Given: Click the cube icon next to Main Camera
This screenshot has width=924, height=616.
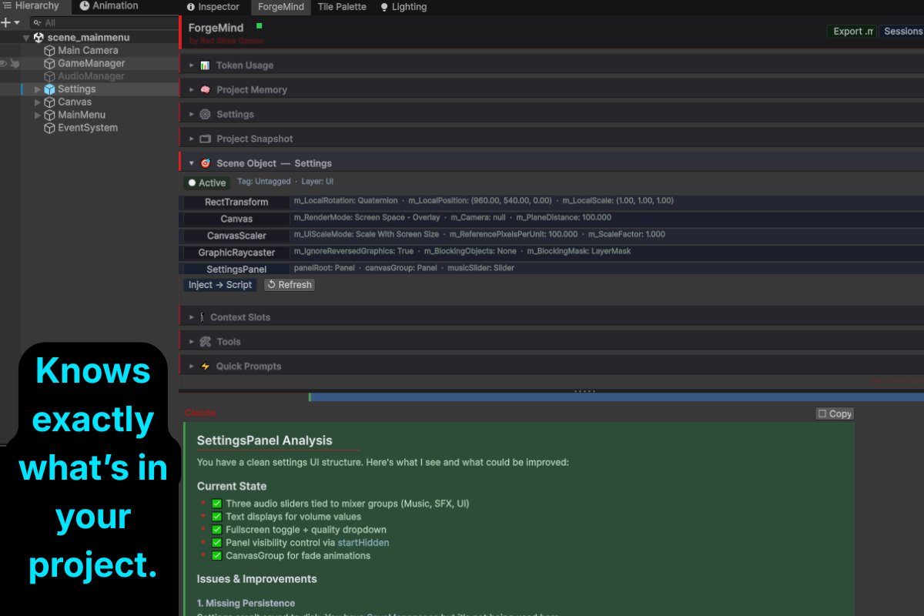Looking at the screenshot, I should [49, 51].
